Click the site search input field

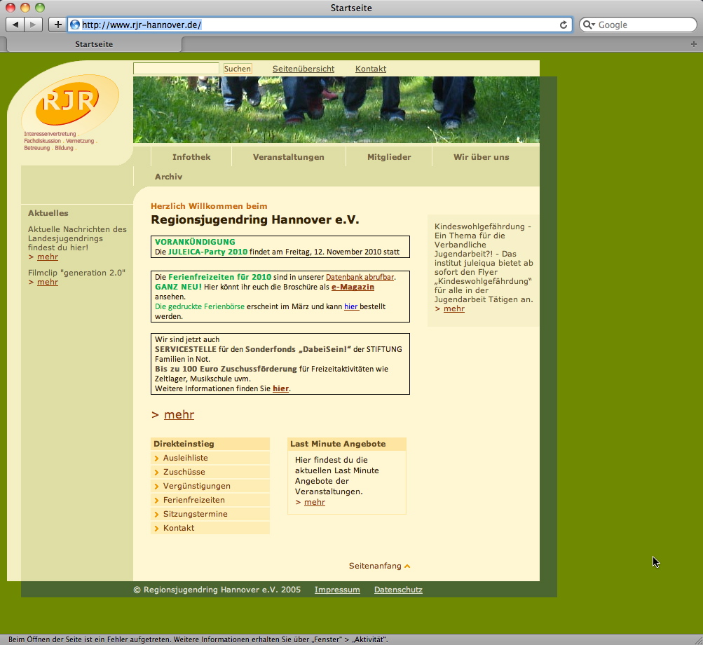pyautogui.click(x=176, y=69)
